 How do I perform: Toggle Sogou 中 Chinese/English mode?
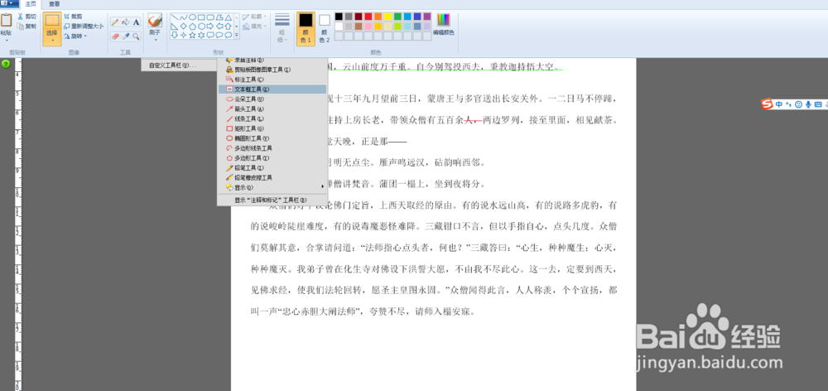(x=779, y=104)
